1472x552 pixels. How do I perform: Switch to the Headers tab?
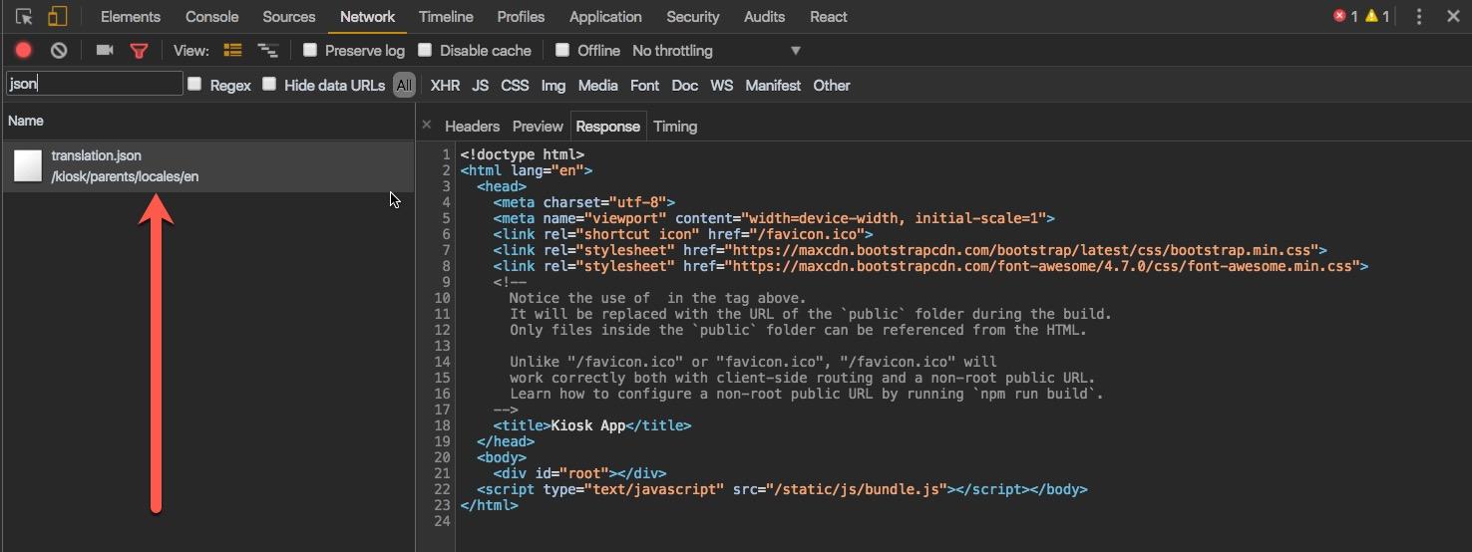[x=472, y=127]
